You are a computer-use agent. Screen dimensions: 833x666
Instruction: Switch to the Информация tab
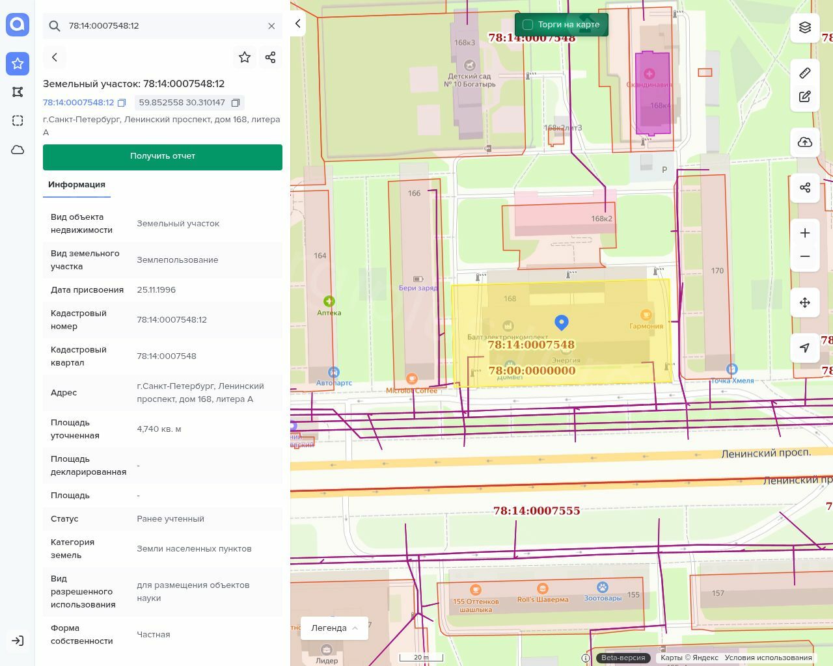point(77,185)
